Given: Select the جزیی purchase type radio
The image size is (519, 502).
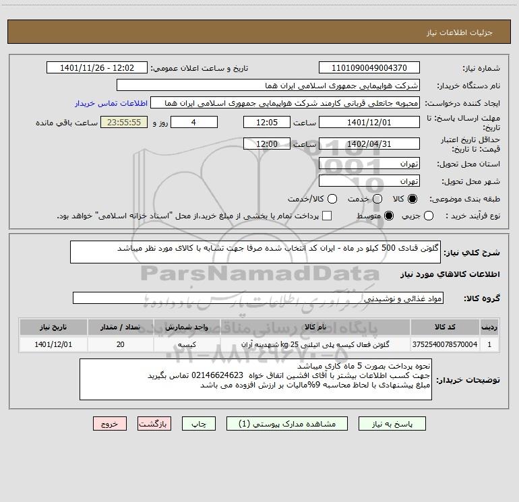Looking at the screenshot, I should tap(428, 216).
